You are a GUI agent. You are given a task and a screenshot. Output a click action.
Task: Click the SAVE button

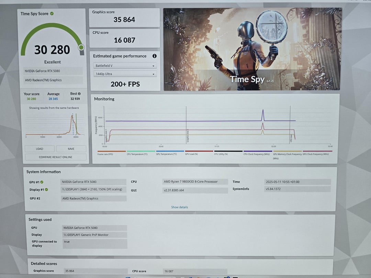point(71,149)
